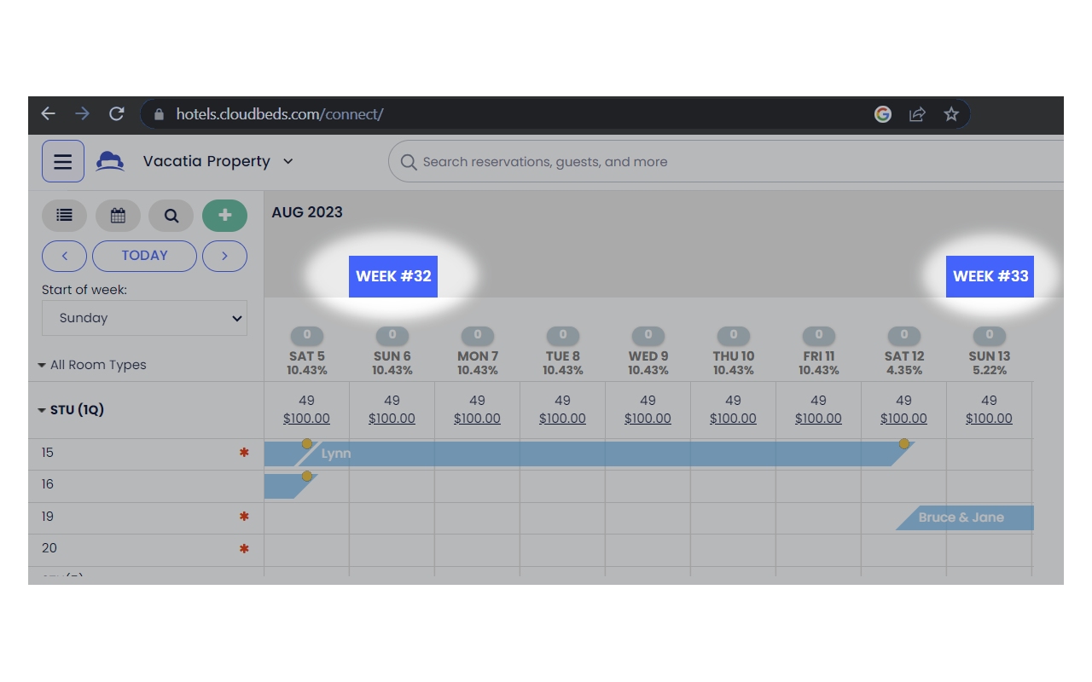The width and height of the screenshot is (1092, 682).
Task: Edit $100.00 rate for SUN 13
Action: (x=989, y=419)
